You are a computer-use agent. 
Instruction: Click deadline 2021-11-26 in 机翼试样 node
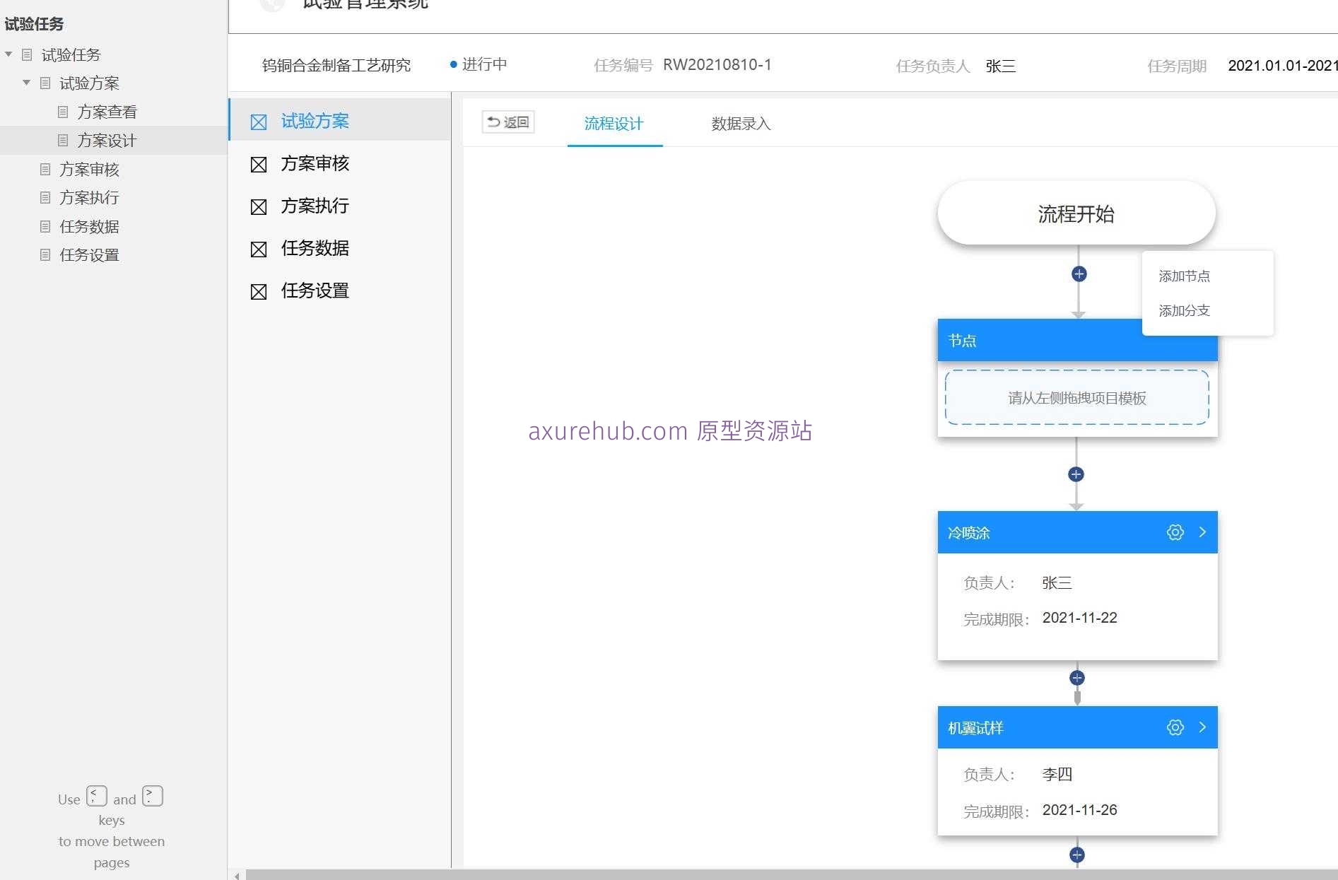pyautogui.click(x=1079, y=810)
